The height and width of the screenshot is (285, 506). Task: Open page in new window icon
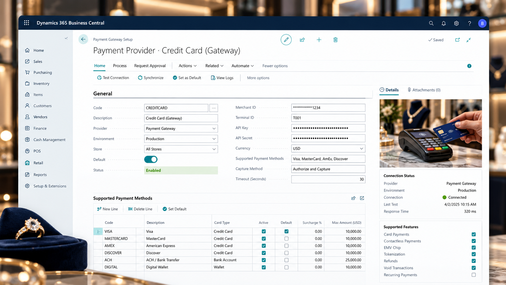click(457, 40)
